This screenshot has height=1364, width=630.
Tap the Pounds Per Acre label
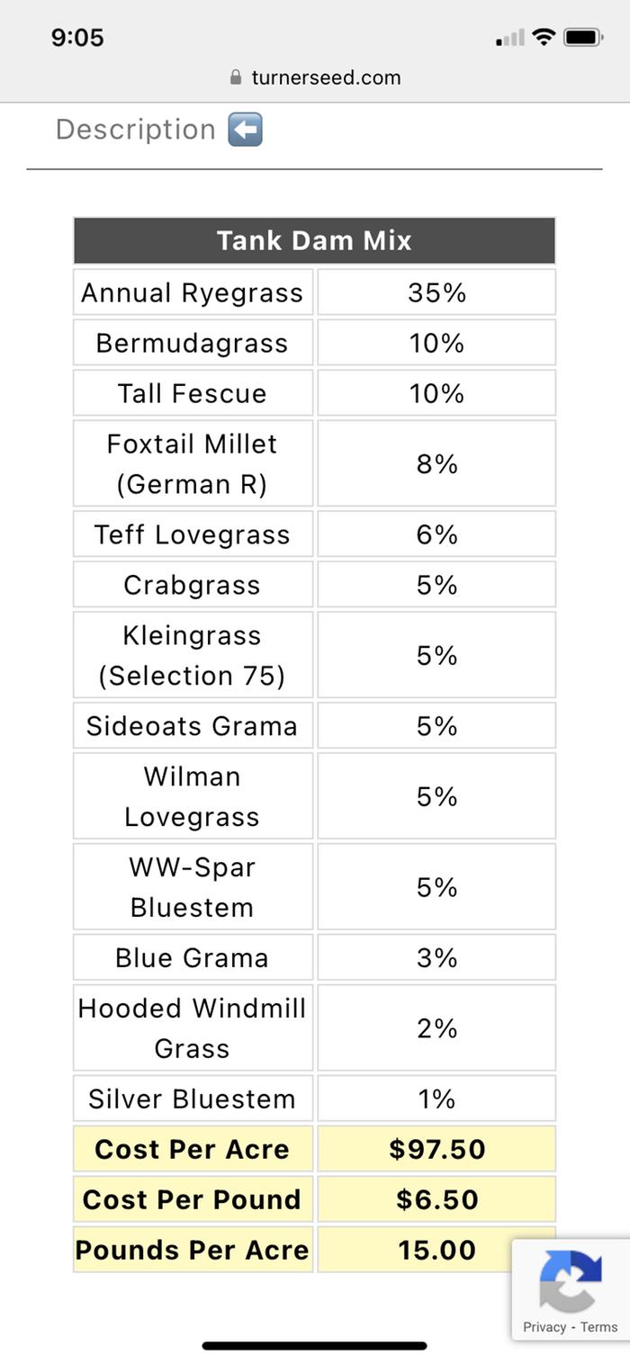tap(192, 1250)
